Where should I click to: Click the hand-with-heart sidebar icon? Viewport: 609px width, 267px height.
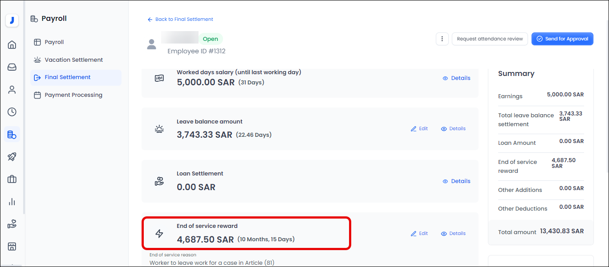tap(12, 224)
